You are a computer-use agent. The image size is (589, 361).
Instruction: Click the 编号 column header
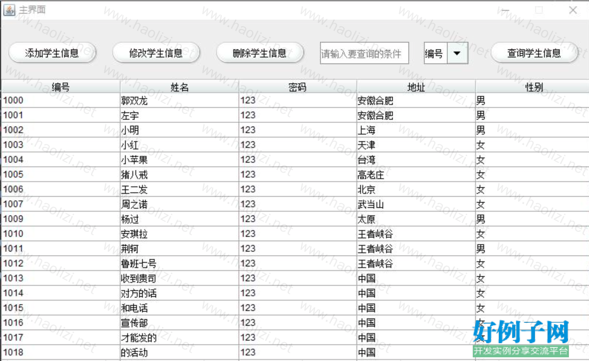tap(60, 87)
